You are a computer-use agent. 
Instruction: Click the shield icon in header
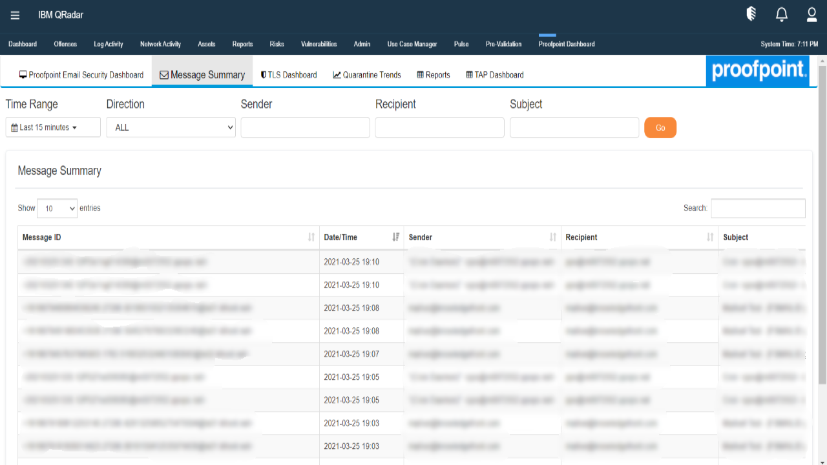pyautogui.click(x=751, y=14)
